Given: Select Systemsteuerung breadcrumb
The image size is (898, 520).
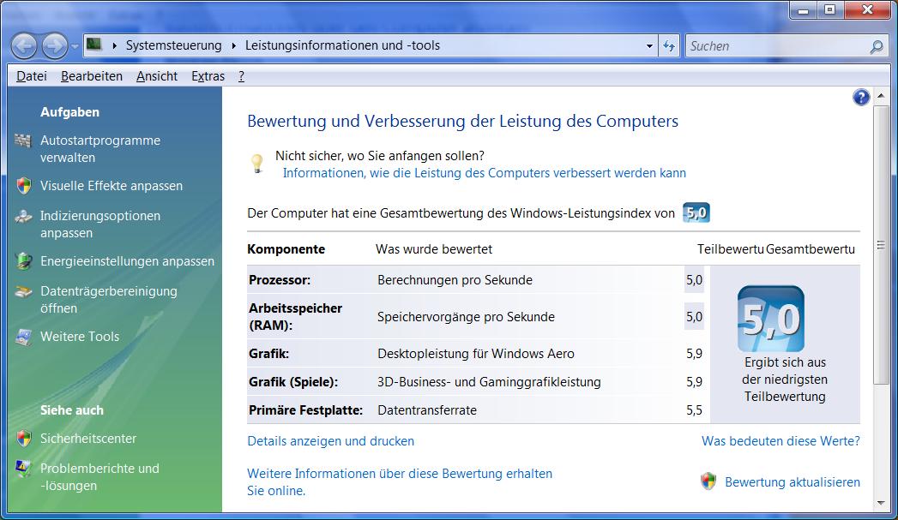Looking at the screenshot, I should [x=173, y=45].
